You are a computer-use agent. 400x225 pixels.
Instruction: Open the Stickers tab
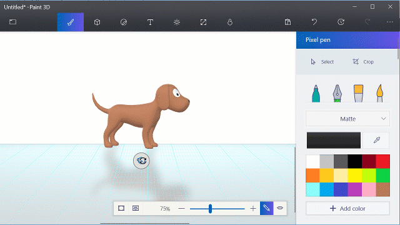click(x=124, y=22)
